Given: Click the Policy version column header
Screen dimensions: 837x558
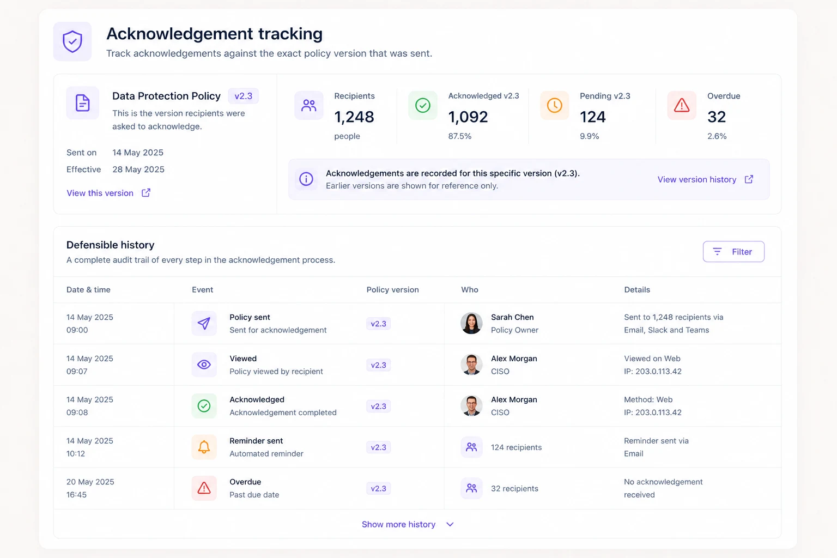Looking at the screenshot, I should coord(393,290).
